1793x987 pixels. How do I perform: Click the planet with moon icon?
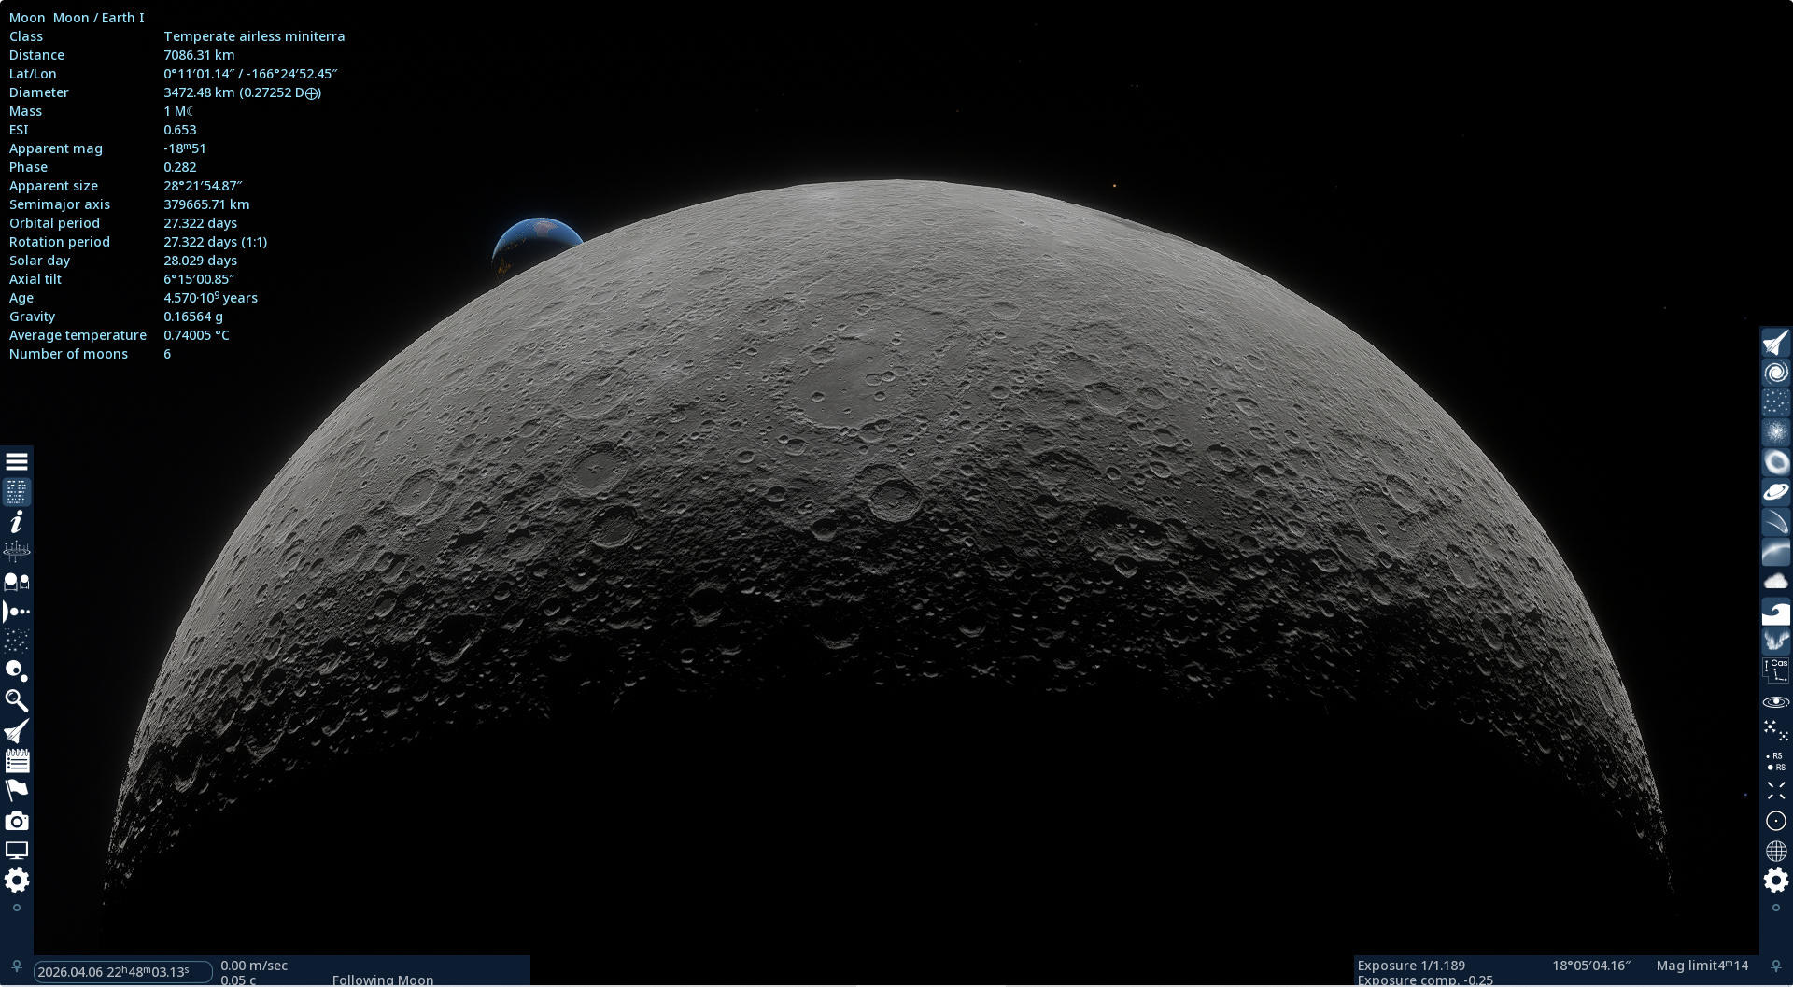17,671
